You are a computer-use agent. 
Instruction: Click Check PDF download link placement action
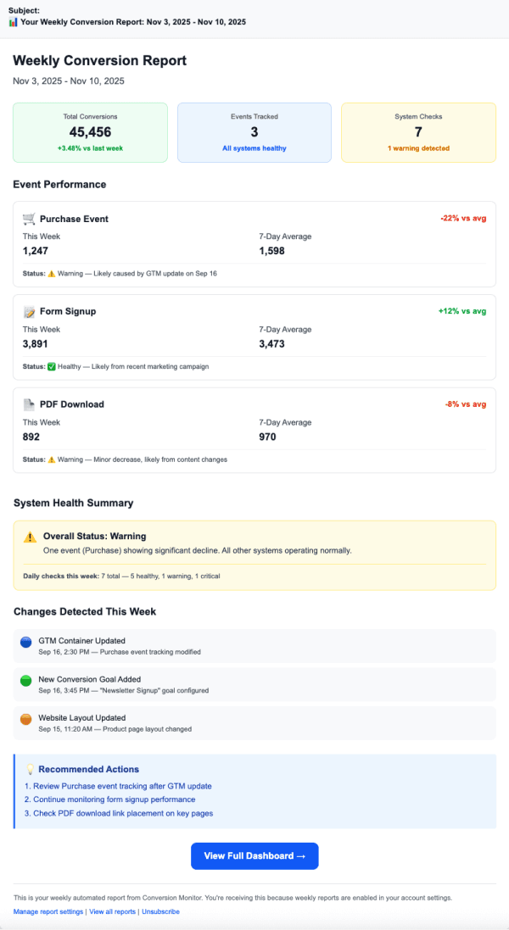pos(118,813)
